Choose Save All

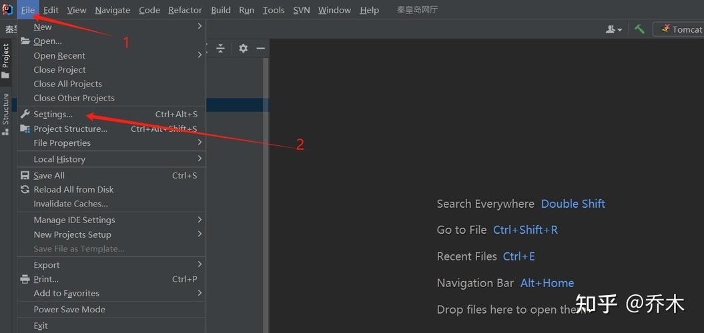pyautogui.click(x=111, y=176)
